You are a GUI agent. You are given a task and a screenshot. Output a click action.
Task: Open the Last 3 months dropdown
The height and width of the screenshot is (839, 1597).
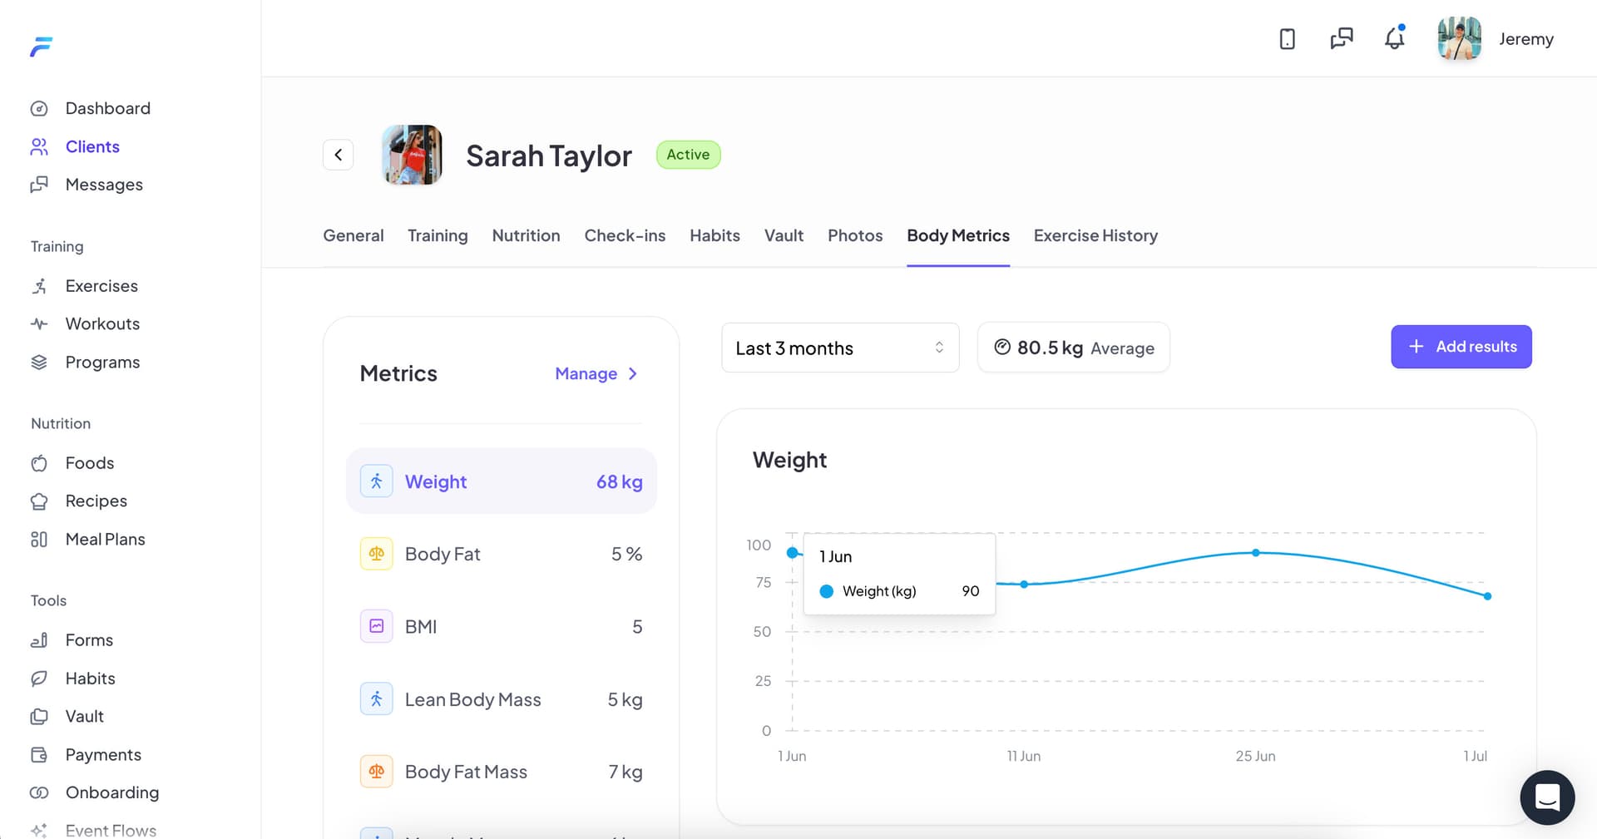839,348
